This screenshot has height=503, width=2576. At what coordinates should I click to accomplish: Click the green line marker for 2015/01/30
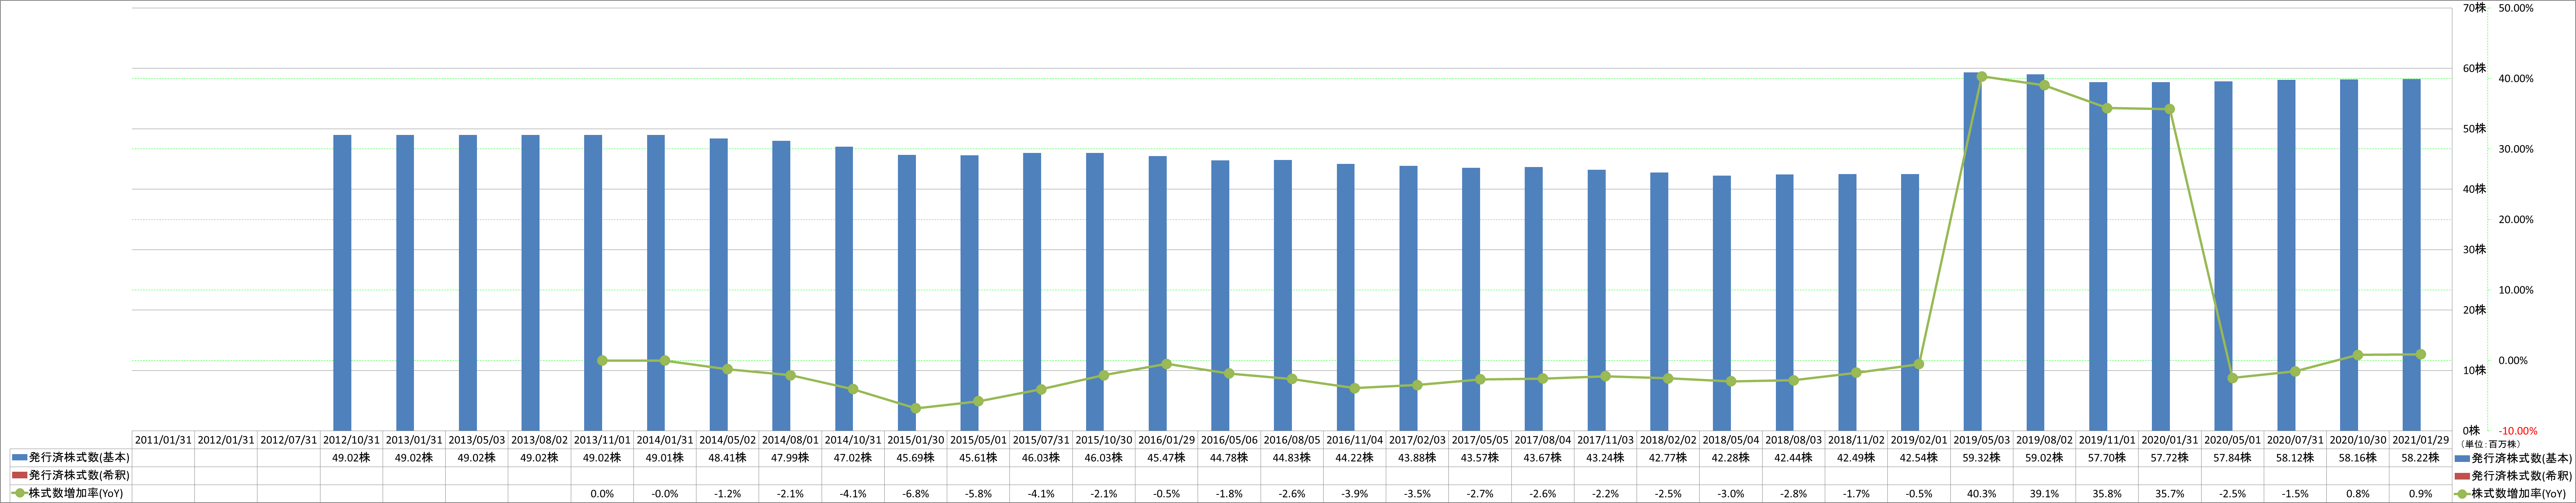click(x=916, y=408)
